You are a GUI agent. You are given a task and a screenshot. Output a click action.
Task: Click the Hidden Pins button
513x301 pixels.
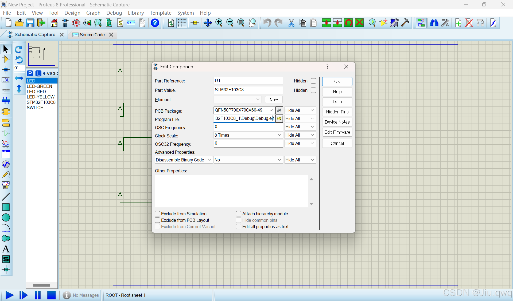pyautogui.click(x=337, y=112)
